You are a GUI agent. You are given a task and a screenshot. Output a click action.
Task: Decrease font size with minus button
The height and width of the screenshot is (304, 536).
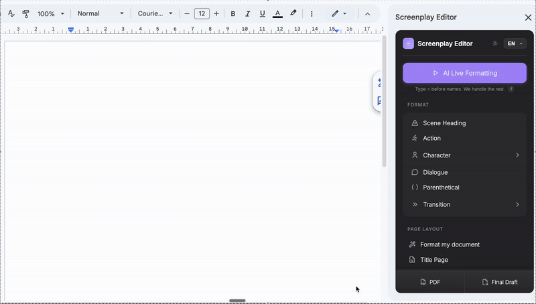click(x=187, y=13)
